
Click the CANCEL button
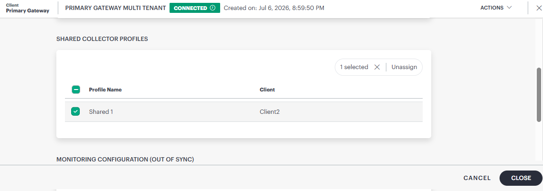click(x=477, y=178)
